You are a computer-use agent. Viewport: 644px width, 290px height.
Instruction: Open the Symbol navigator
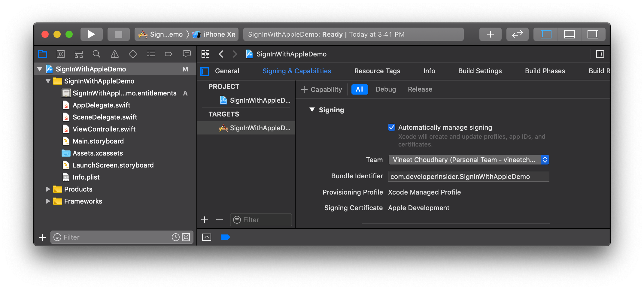tap(79, 54)
